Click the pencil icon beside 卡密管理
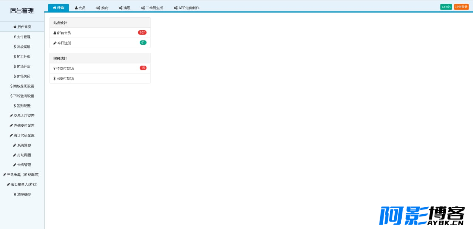 [15, 165]
